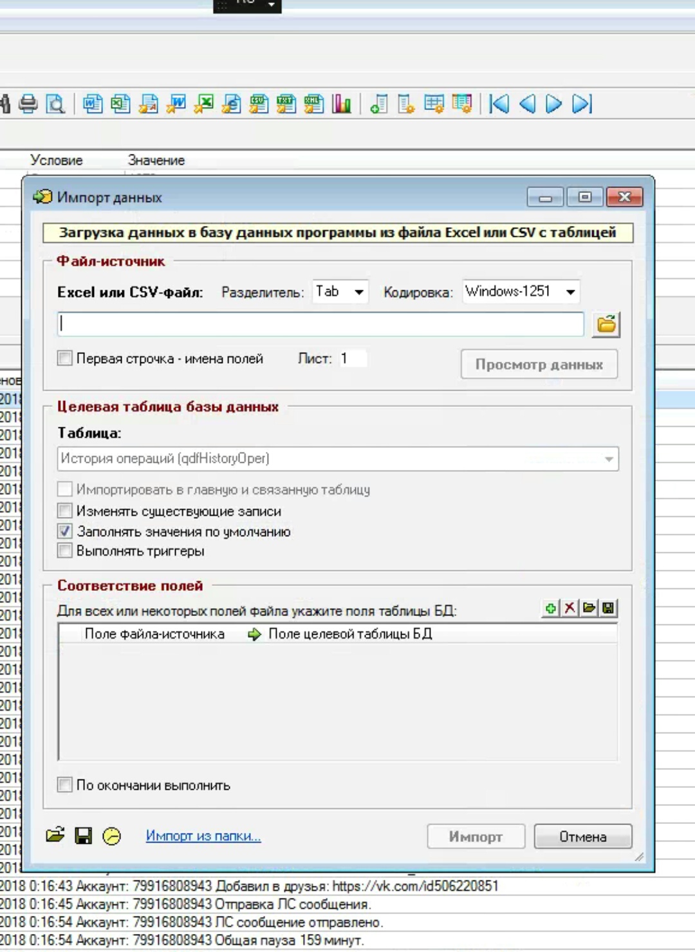
Task: Go to the last record with the toolbar arrow
Action: (582, 104)
